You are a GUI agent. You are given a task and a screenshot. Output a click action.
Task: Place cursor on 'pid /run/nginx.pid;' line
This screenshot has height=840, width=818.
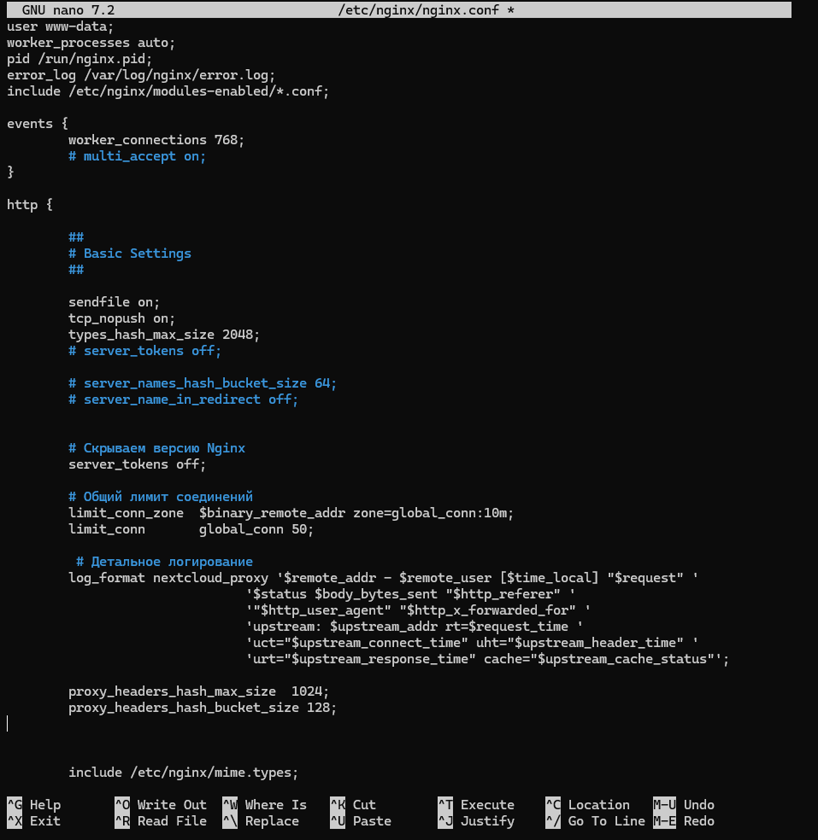(80, 59)
